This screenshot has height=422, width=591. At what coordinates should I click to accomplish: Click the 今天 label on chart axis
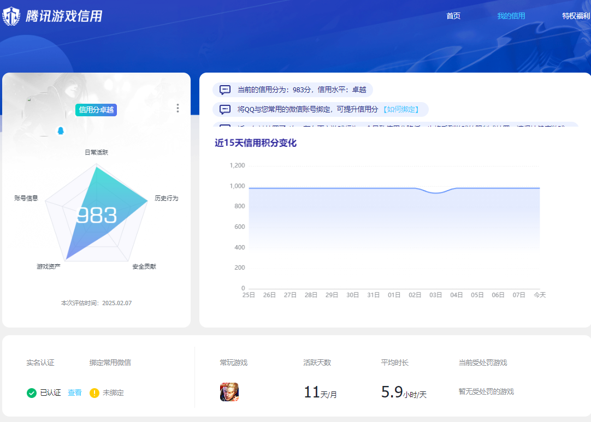(x=540, y=295)
